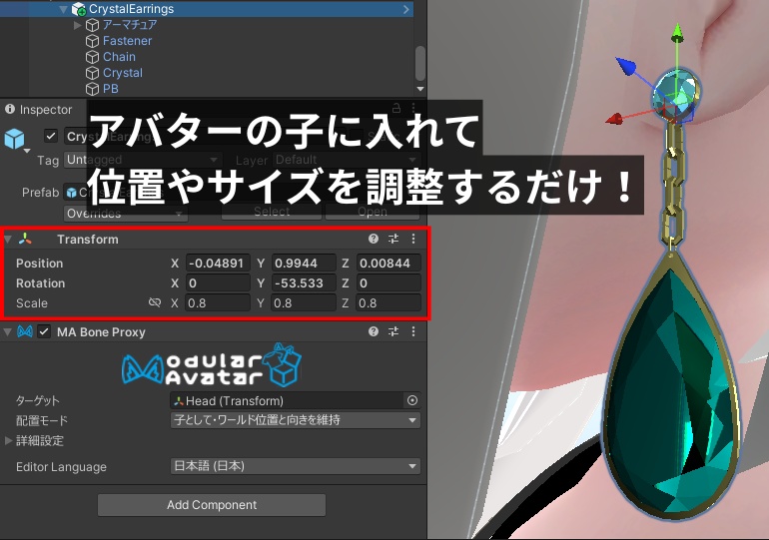Toggle constrained proportions link icon

click(x=155, y=302)
